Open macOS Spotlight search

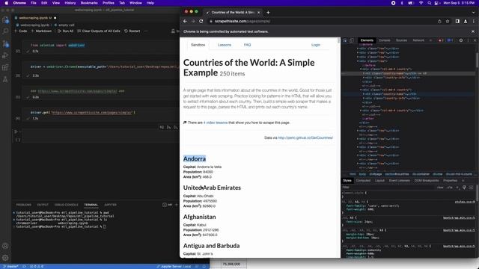coord(429,3)
